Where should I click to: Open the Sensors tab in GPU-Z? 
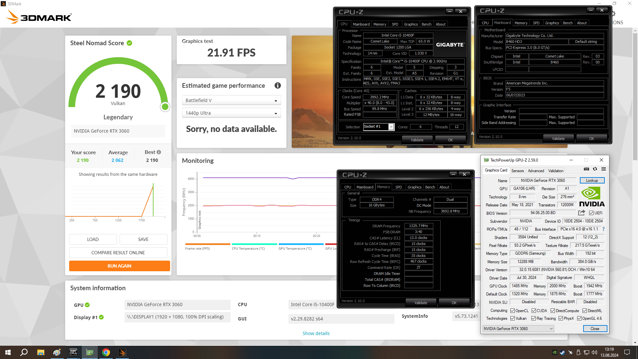pyautogui.click(x=517, y=171)
